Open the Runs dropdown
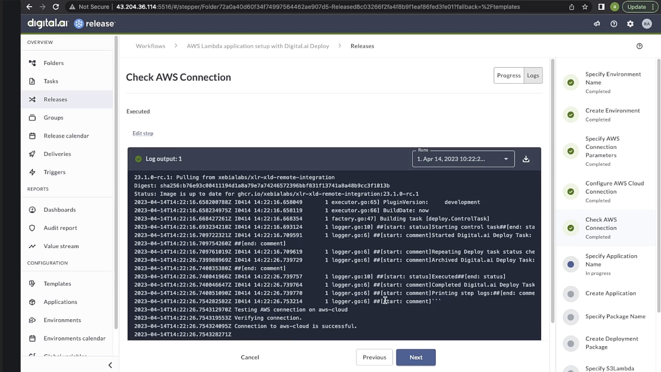Screen dimensions: 661x372 (463, 159)
